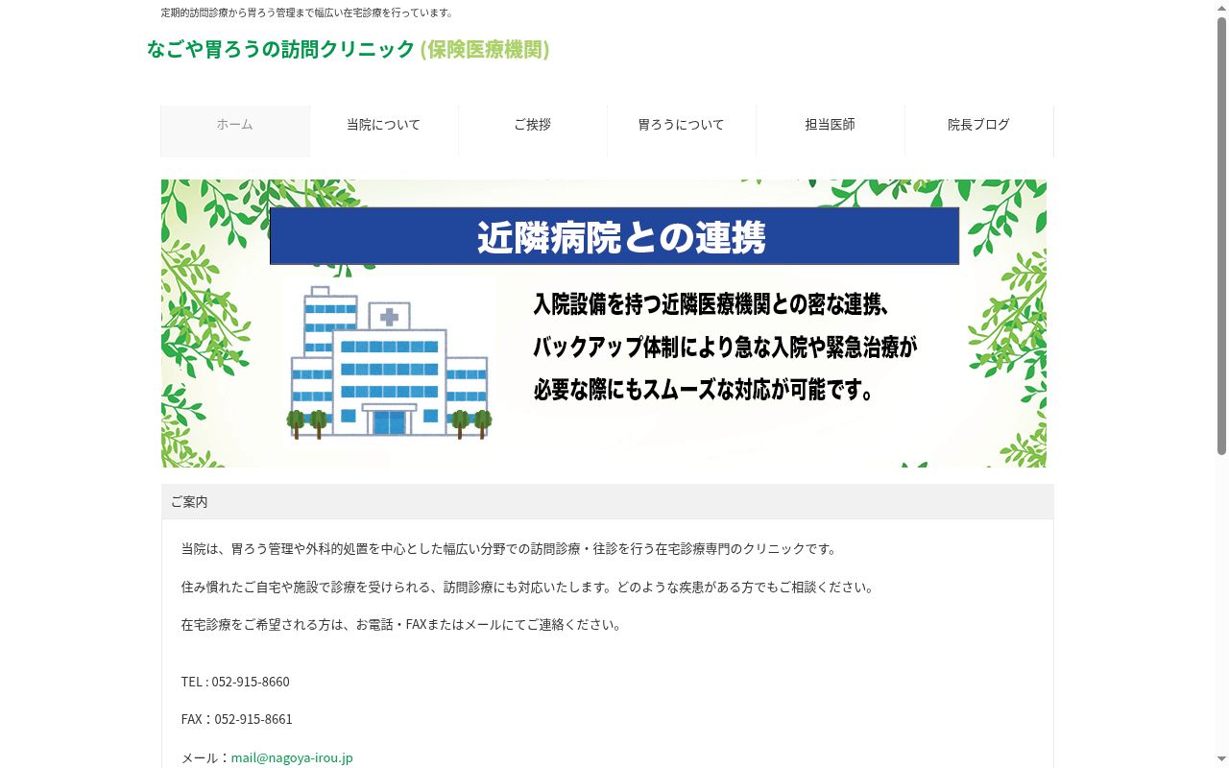
Task: Click the scrollbar down arrow
Action: pos(1221,760)
